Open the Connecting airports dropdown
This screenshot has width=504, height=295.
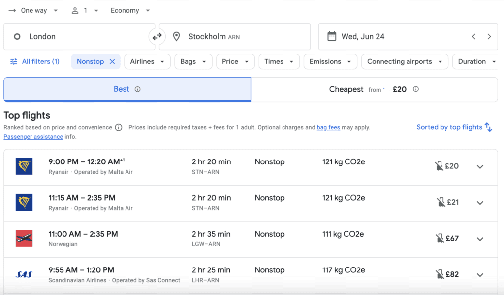tap(405, 61)
